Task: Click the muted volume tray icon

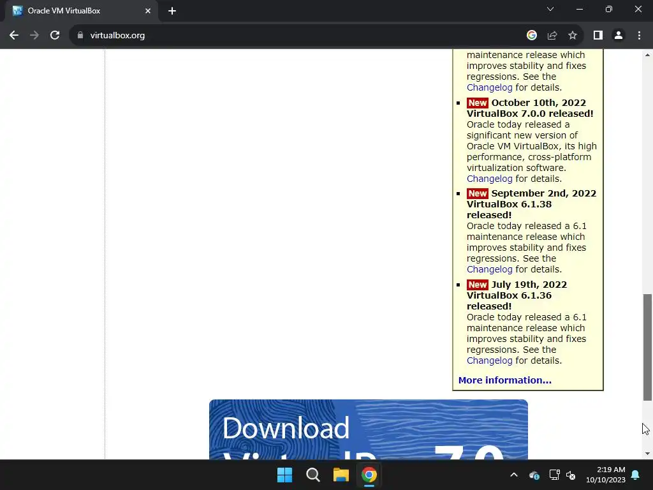Action: 571,475
